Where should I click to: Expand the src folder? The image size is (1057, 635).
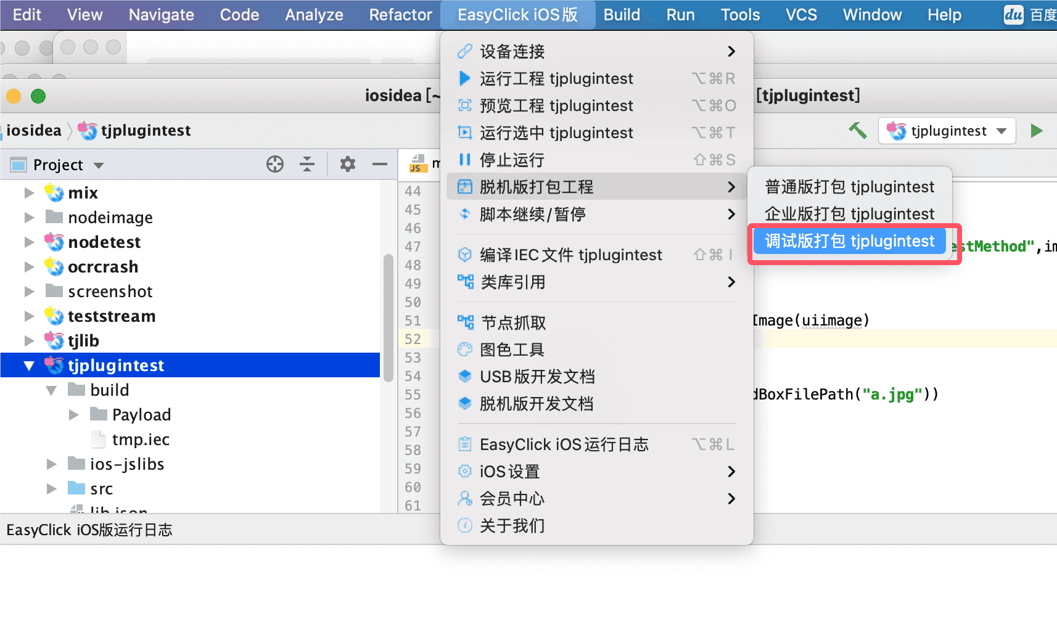click(52, 489)
